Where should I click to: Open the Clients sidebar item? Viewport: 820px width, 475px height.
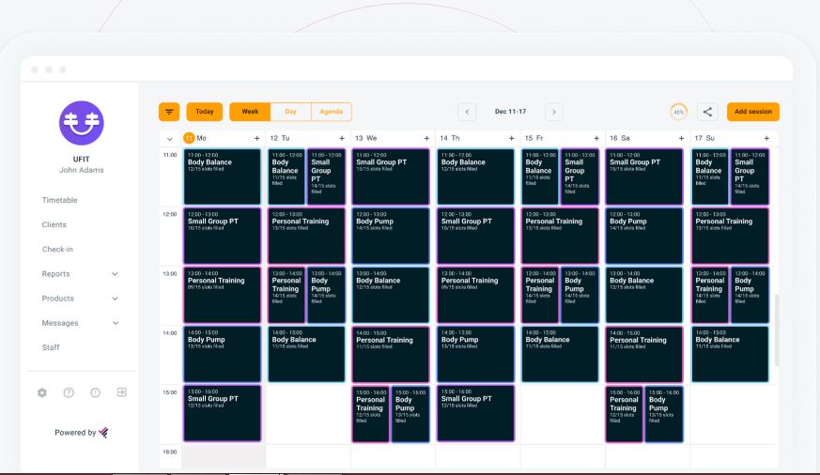point(54,224)
